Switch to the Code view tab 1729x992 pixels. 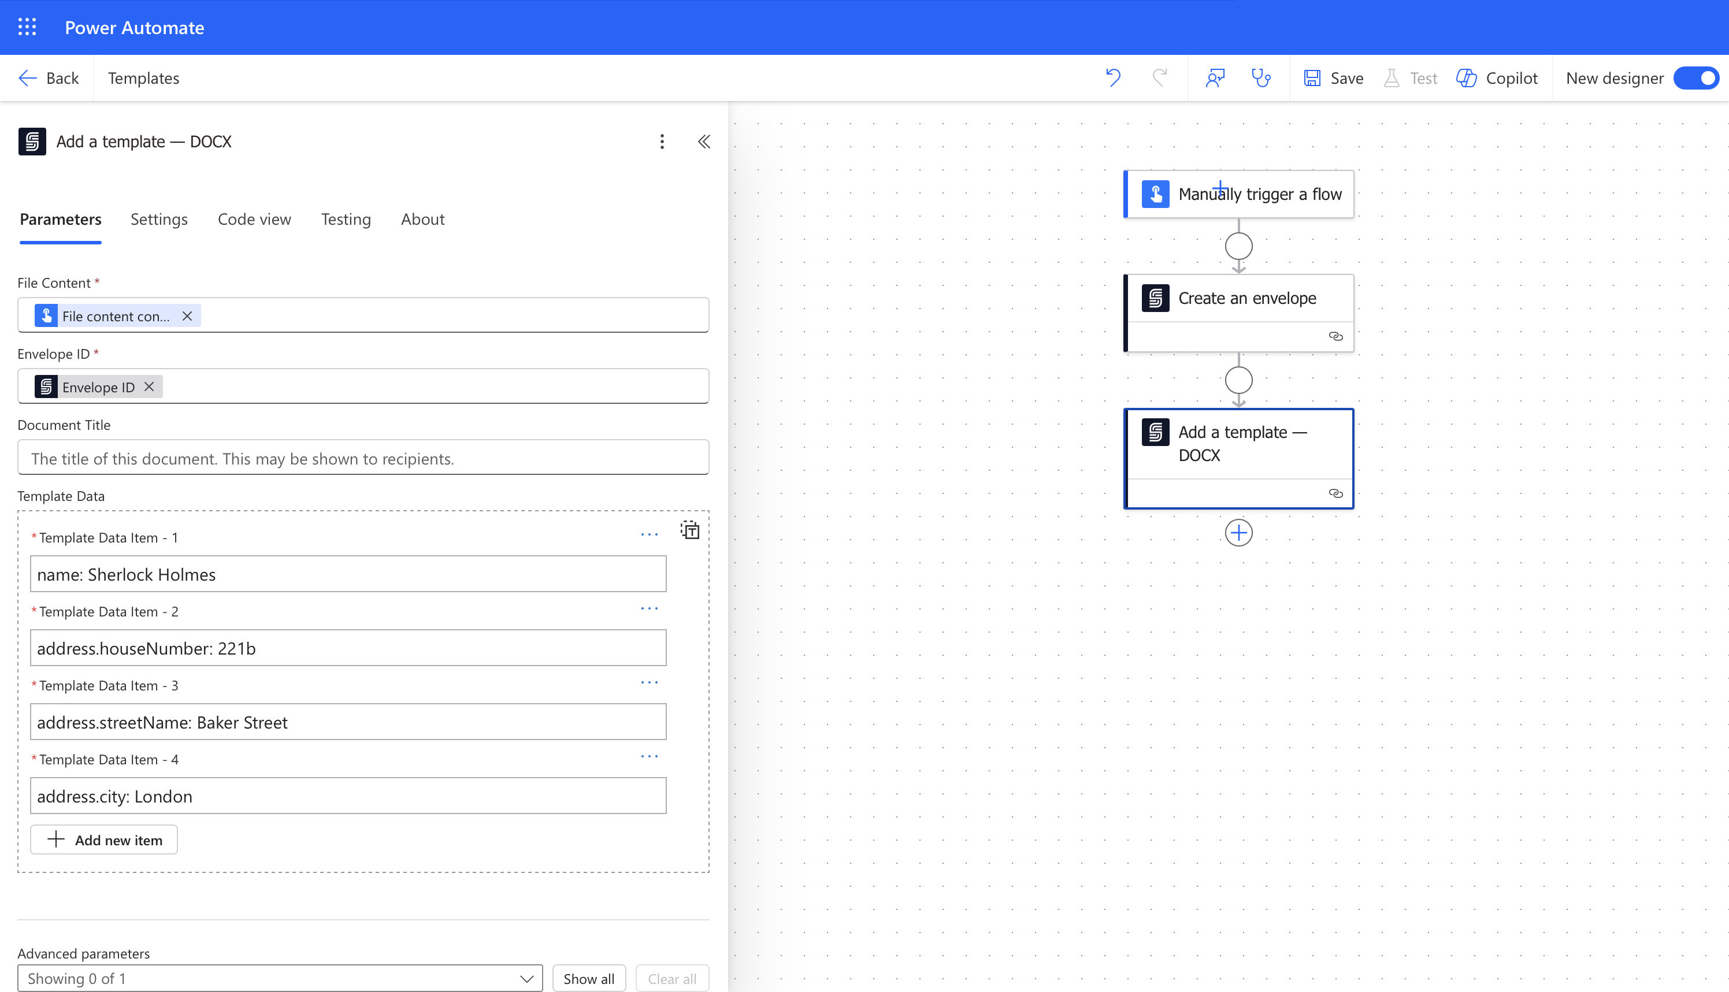254,220
